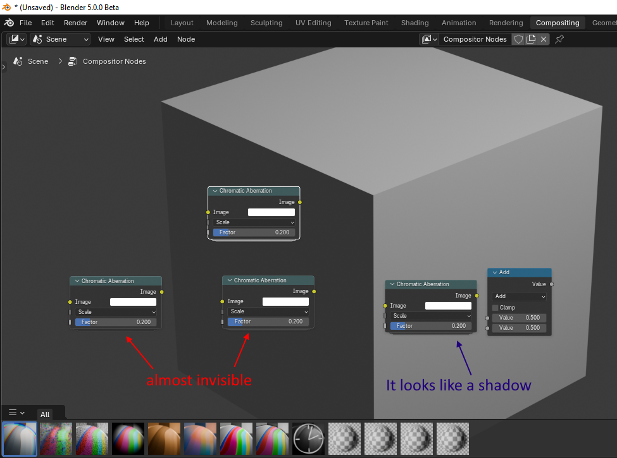This screenshot has width=617, height=458.
Task: Open white color swatch on selected Chromatic Aberration node
Action: 271,212
